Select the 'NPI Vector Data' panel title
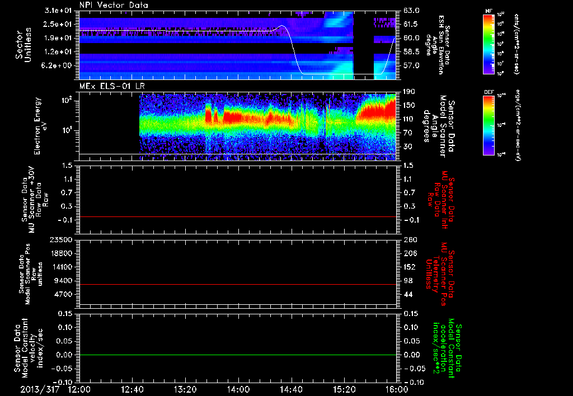Screen dimensions: 573x396 click(114, 5)
